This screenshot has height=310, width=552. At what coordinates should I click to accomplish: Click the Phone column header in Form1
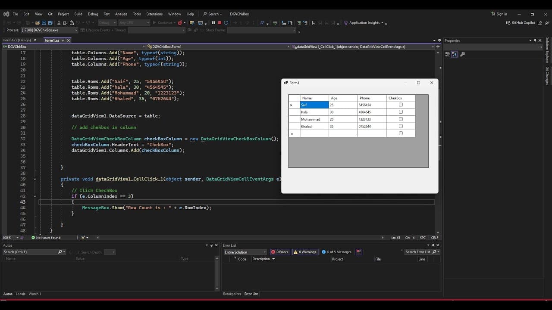(372, 98)
